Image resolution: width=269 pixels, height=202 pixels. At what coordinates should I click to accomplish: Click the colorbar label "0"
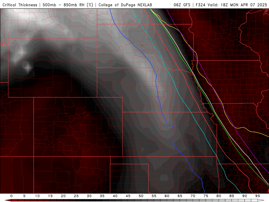pos(11,196)
